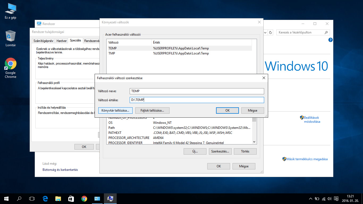Click into the Változó értéke field
The width and height of the screenshot is (363, 204).
pyautogui.click(x=197, y=100)
